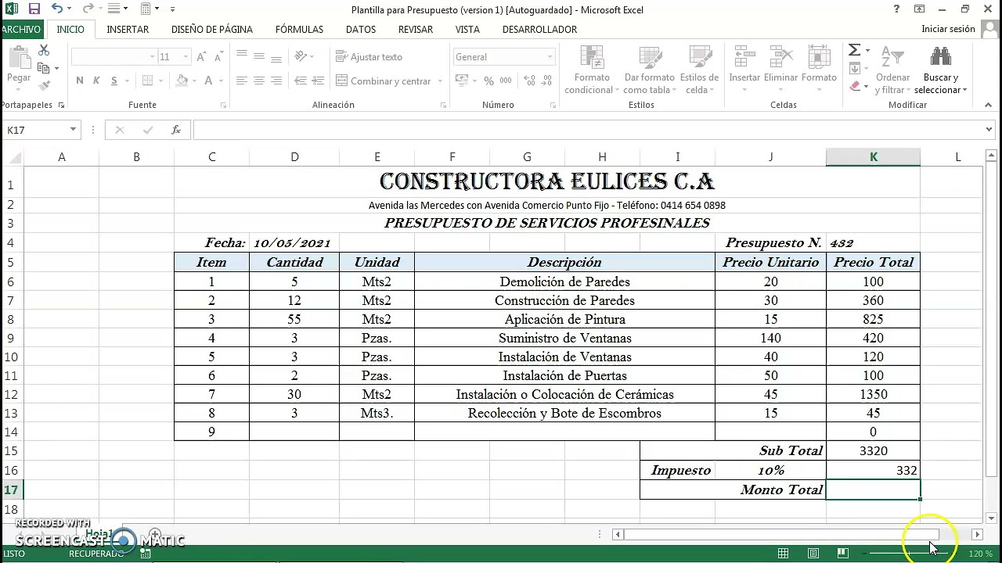Switch to the INSERTAR tab

click(128, 29)
